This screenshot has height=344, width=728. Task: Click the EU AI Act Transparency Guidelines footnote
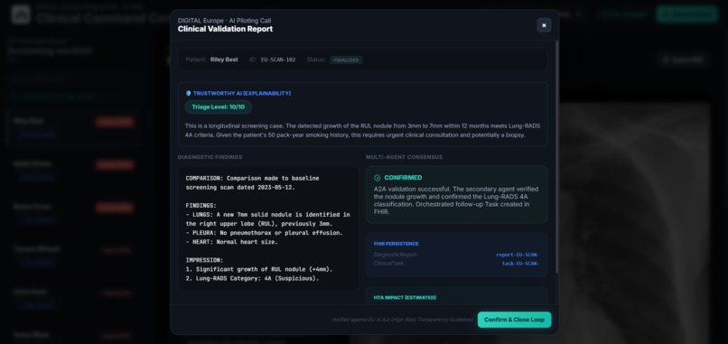tap(403, 320)
